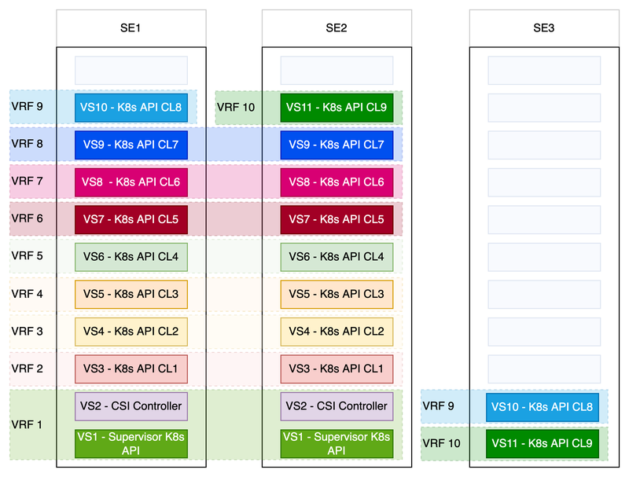Click VS8 - K8s API CL6 in SE2
Viewport: 629px width, 477px height.
point(337,182)
